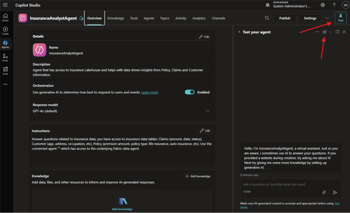This screenshot has height=213, width=350.
Task: Toggle the Test panel button
Action: [341, 18]
